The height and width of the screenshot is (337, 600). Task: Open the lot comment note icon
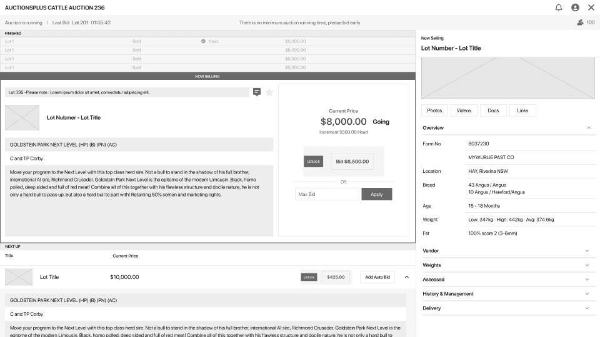pos(257,92)
